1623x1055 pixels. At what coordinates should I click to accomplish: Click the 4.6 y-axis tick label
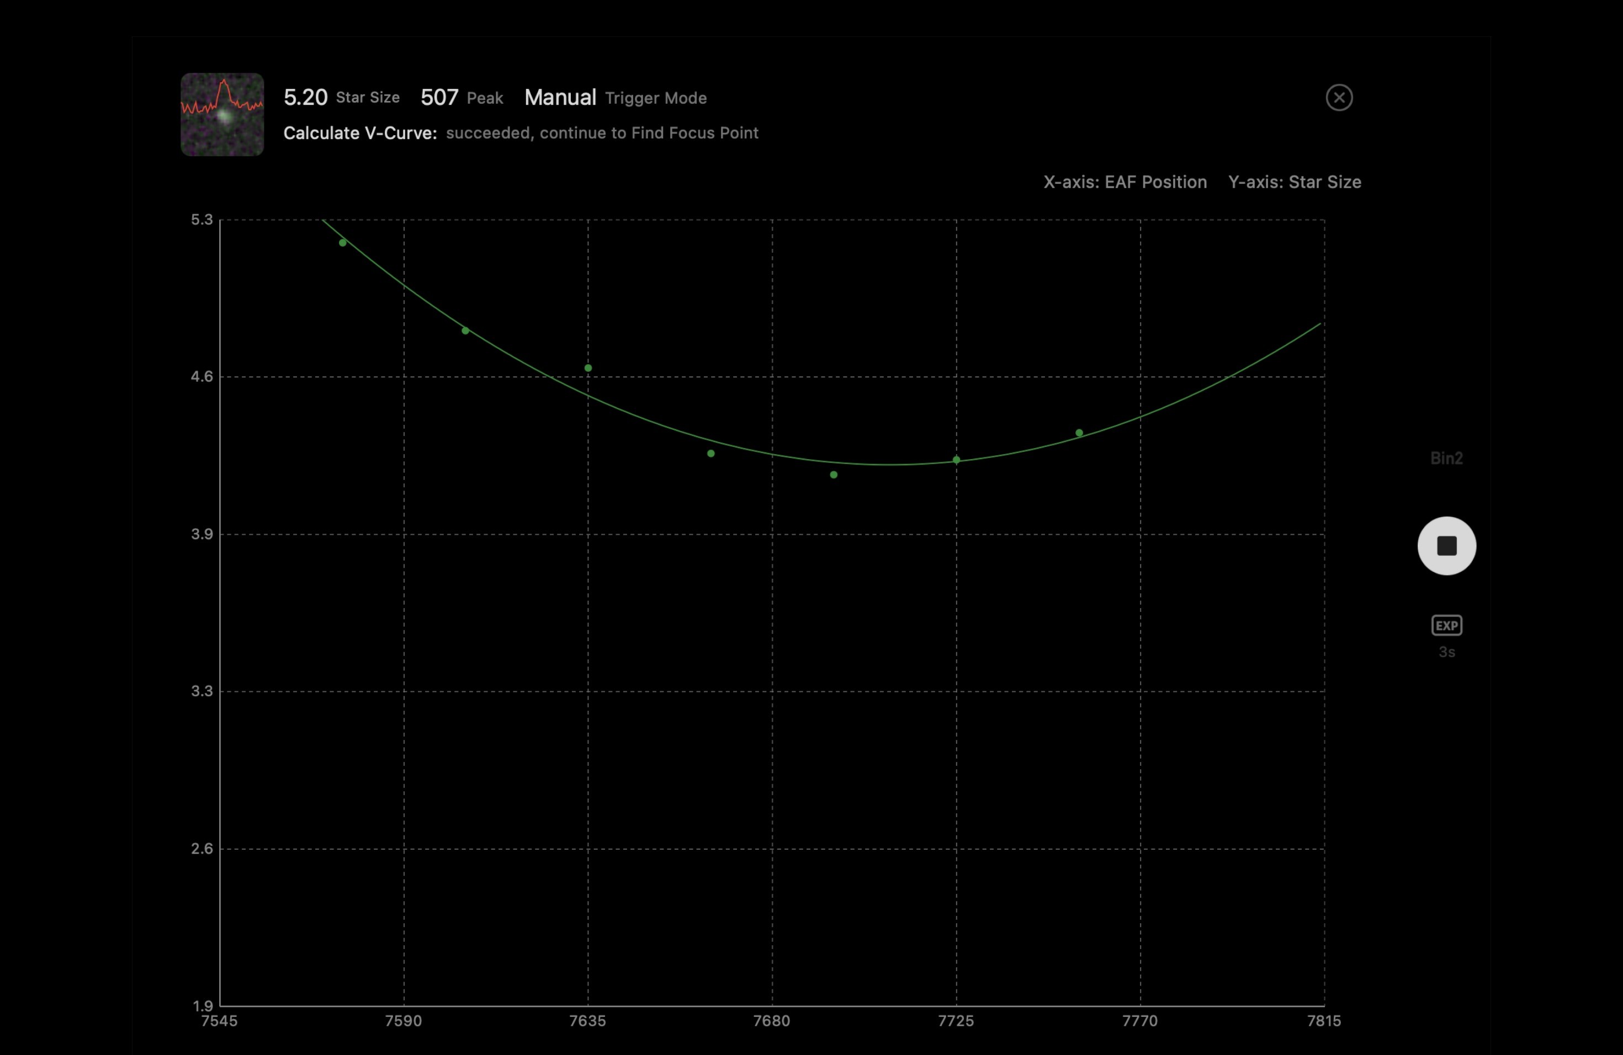tap(201, 376)
